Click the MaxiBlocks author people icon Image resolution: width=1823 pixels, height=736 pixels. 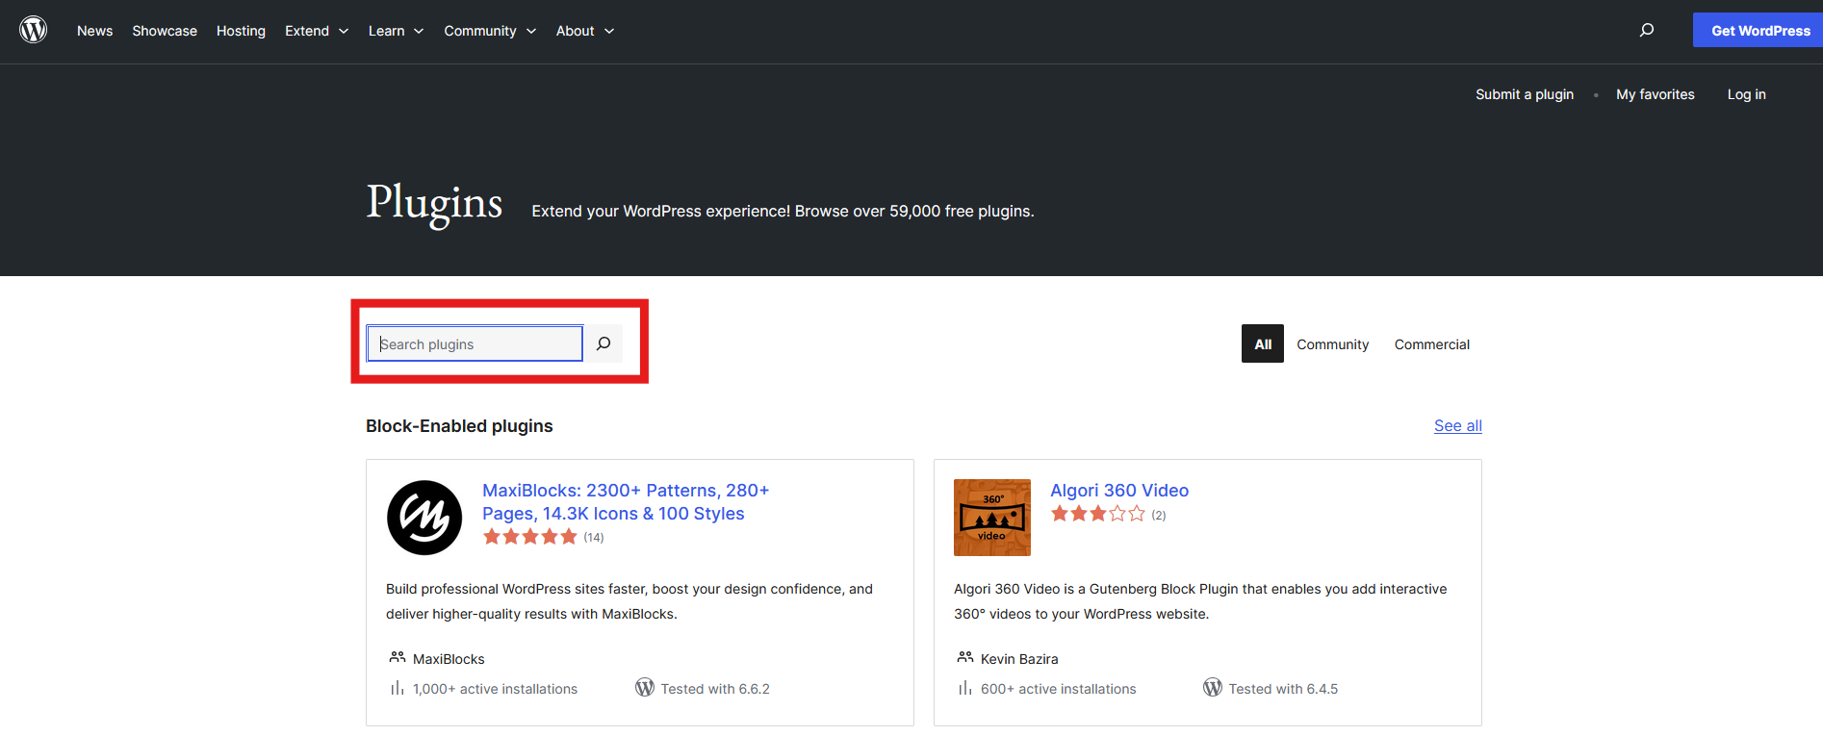tap(397, 658)
